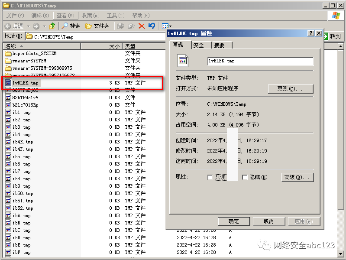Click the ib9.tmp file name
The width and height of the screenshot is (346, 260).
21,186
